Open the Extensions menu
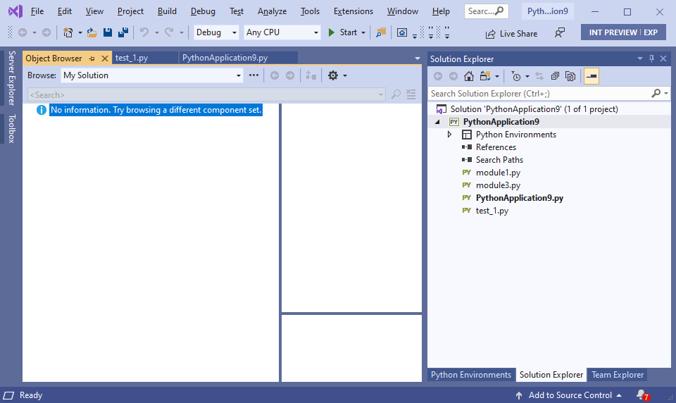The height and width of the screenshot is (403, 676). click(x=353, y=11)
